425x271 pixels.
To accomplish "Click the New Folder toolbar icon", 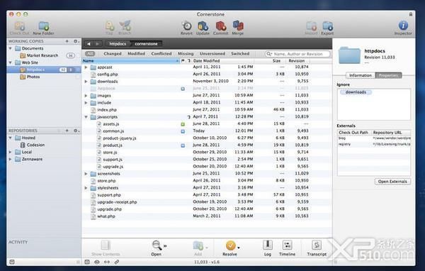I will point(44,26).
